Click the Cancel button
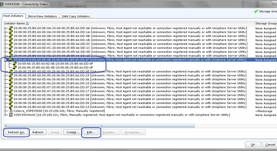This screenshot has width=277, height=152. click(x=270, y=145)
